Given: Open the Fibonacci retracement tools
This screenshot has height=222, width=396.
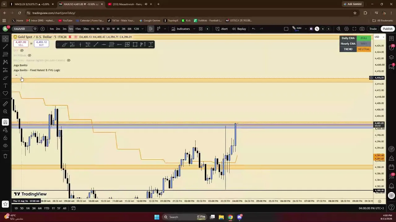Looking at the screenshot, I should click(5, 54).
